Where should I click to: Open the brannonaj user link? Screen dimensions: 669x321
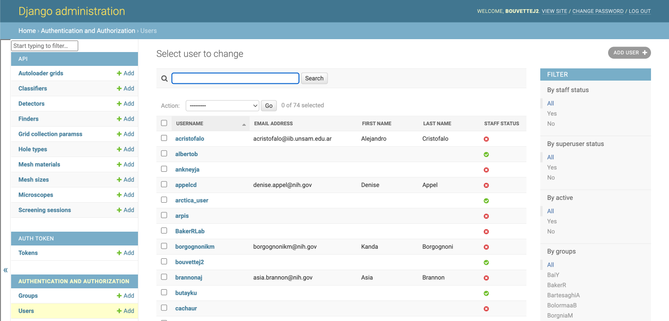tap(189, 278)
